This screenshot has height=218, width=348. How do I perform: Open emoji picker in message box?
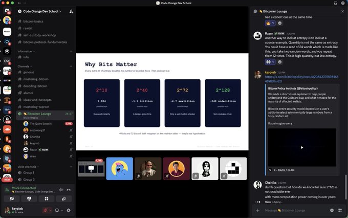pyautogui.click(x=332, y=210)
